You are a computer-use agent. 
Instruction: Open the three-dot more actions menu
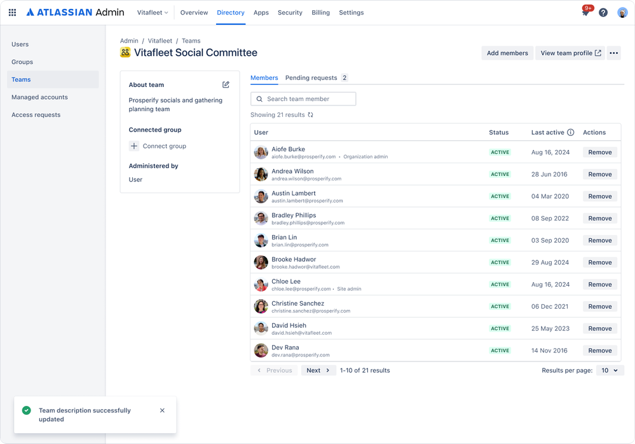point(613,53)
